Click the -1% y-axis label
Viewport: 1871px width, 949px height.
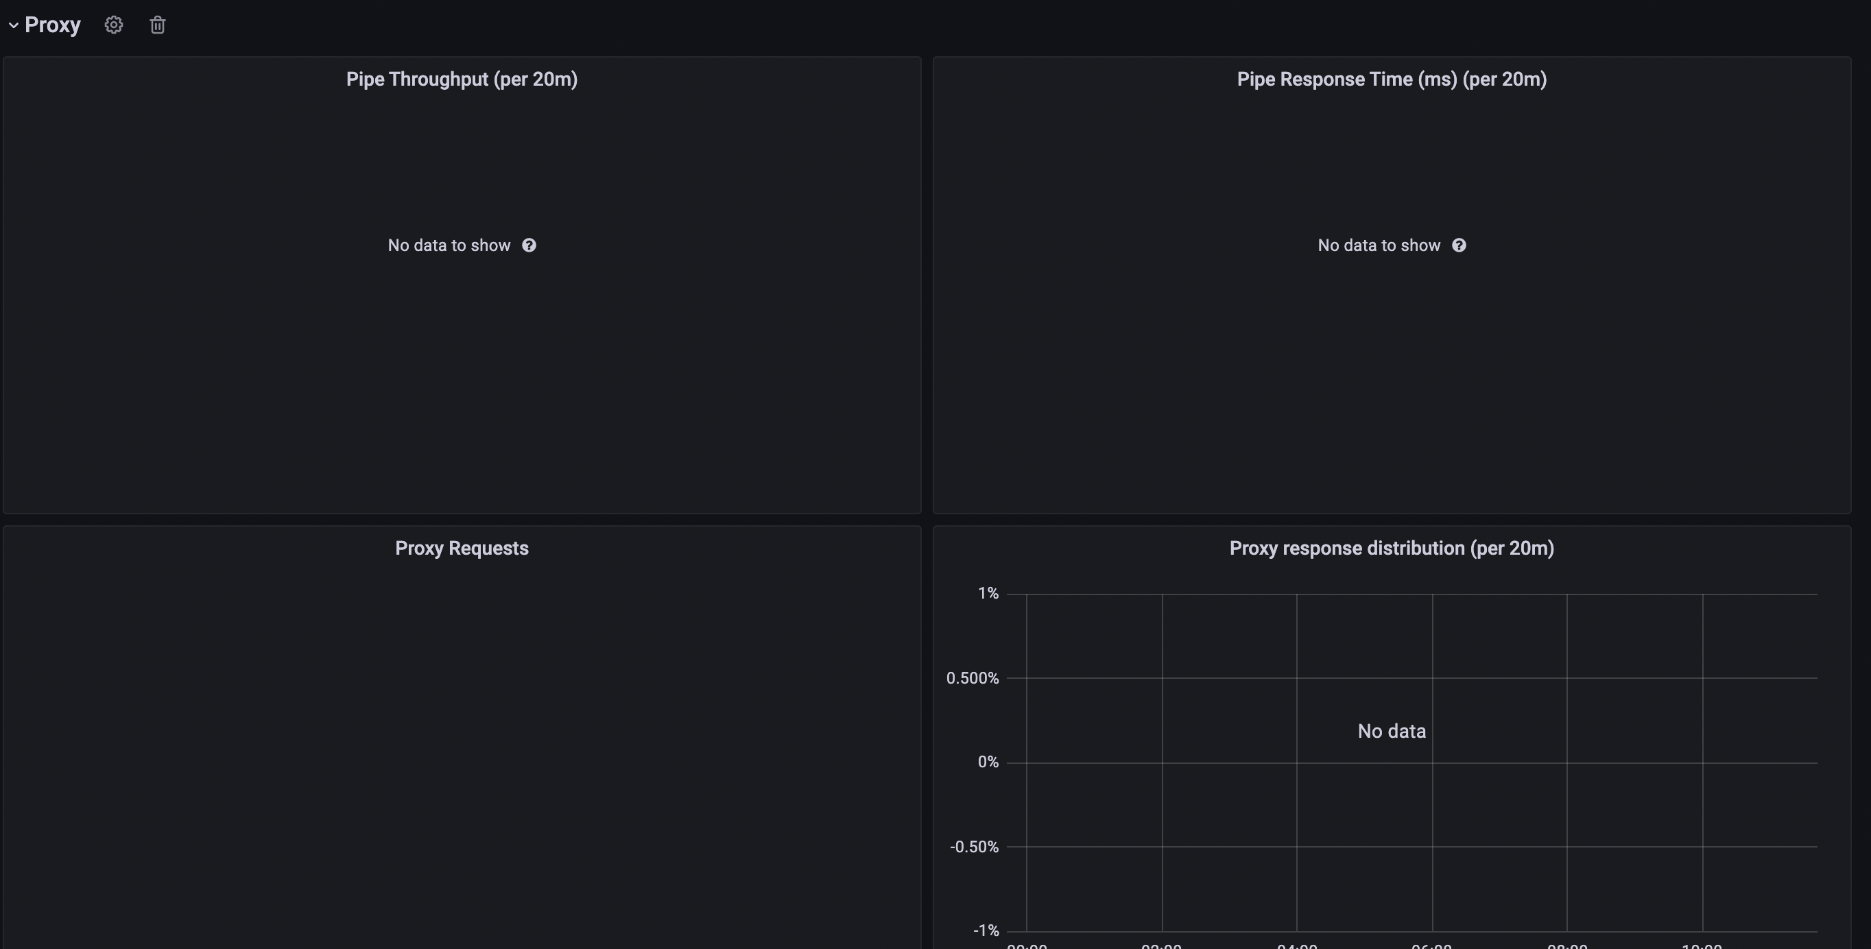coord(986,930)
